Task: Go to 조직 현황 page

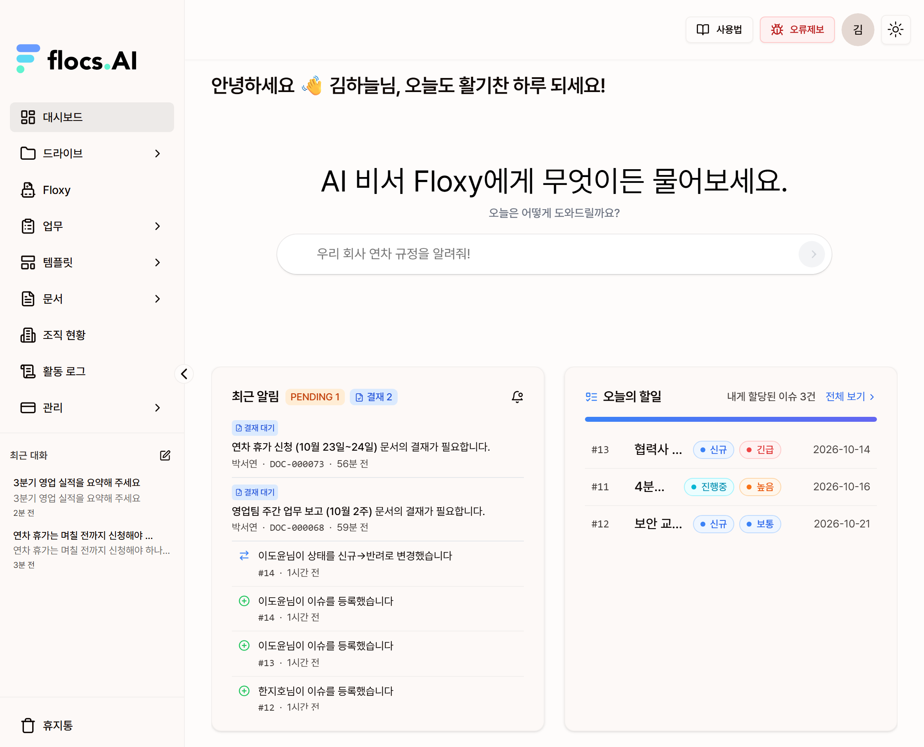Action: click(x=92, y=335)
